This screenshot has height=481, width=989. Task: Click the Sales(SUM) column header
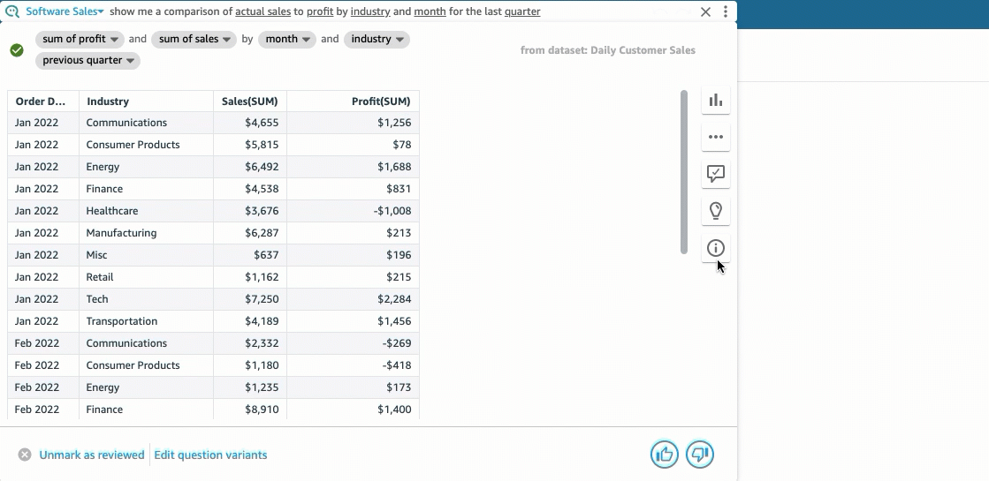[250, 101]
